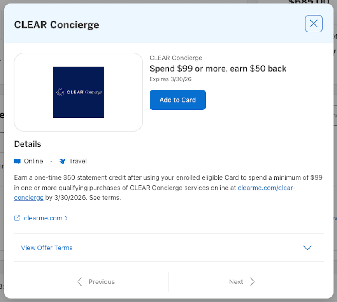
Task: Select the Expires 3/30/26 label
Action: click(168, 79)
